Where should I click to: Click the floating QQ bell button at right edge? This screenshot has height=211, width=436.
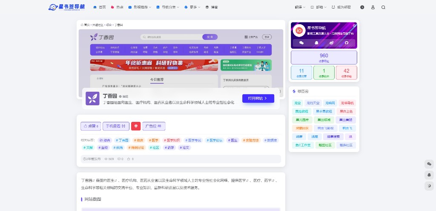pos(429,175)
